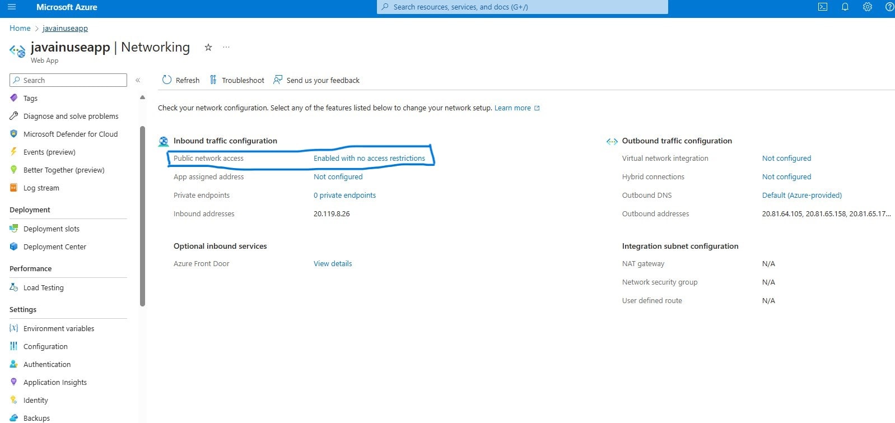Image resolution: width=895 pixels, height=423 pixels.
Task: Open Application Insights page
Action: [x=55, y=382]
